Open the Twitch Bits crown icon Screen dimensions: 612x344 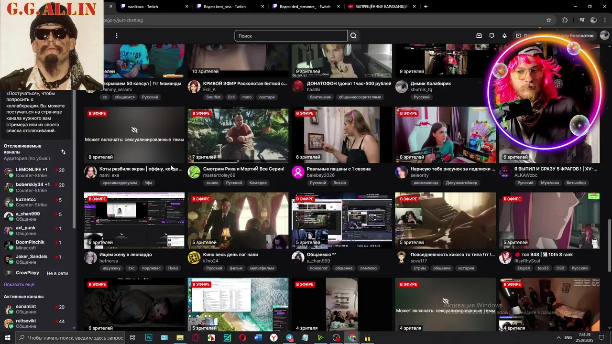pos(504,36)
